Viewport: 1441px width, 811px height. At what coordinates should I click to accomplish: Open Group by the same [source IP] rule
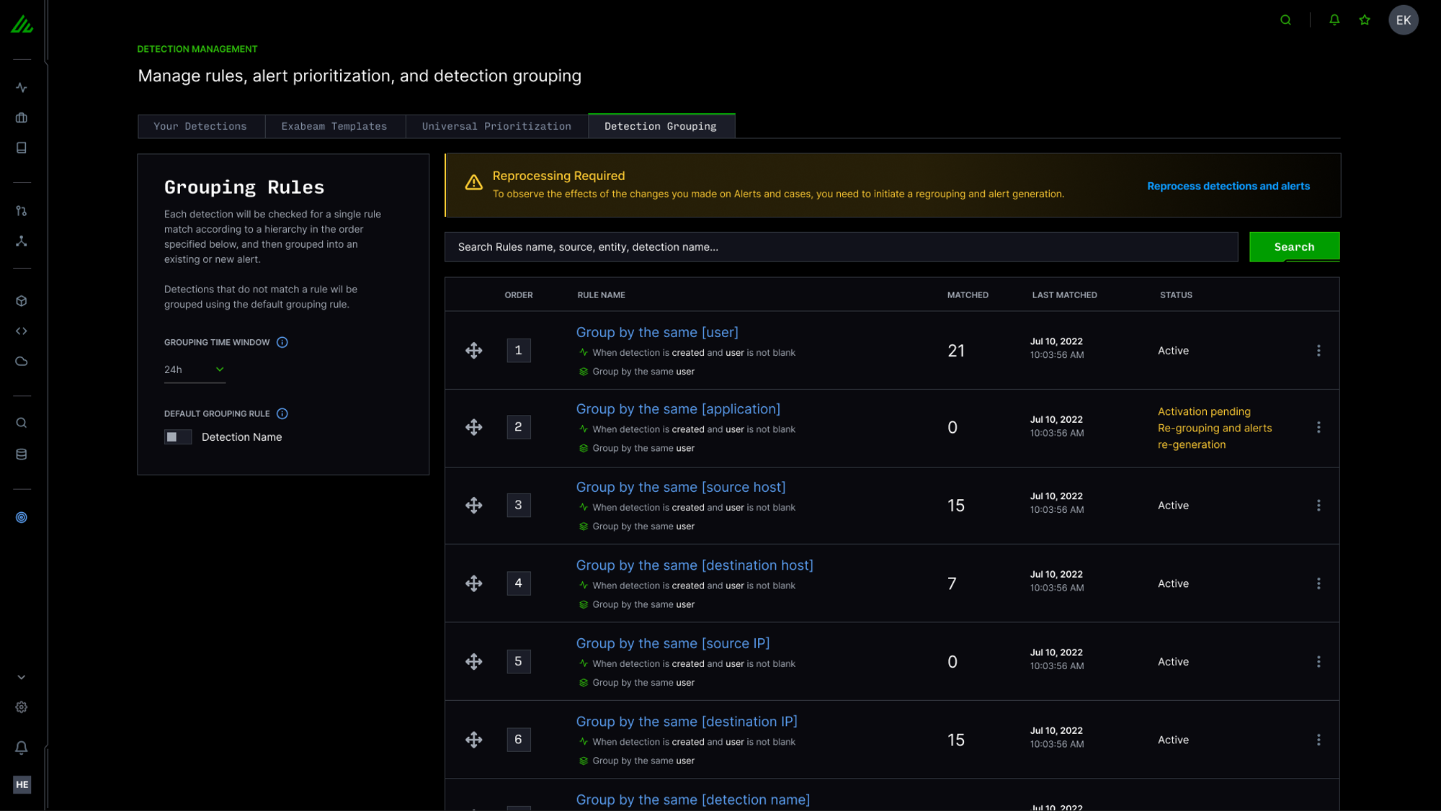click(672, 644)
